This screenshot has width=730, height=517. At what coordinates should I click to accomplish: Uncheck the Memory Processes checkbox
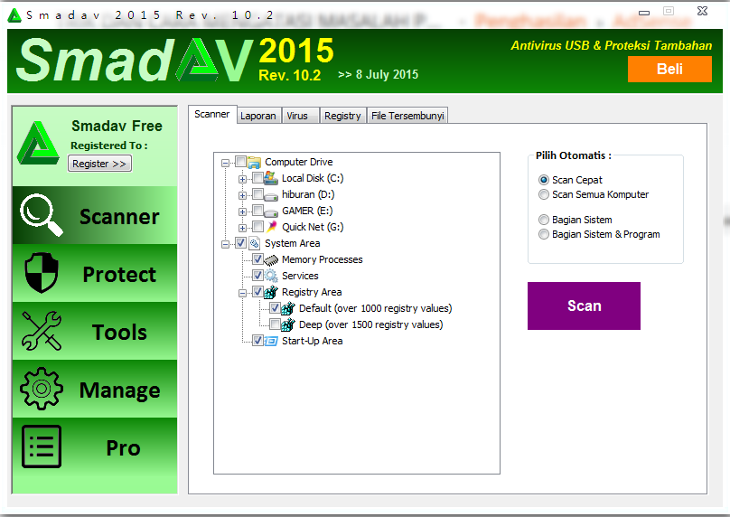point(257,259)
